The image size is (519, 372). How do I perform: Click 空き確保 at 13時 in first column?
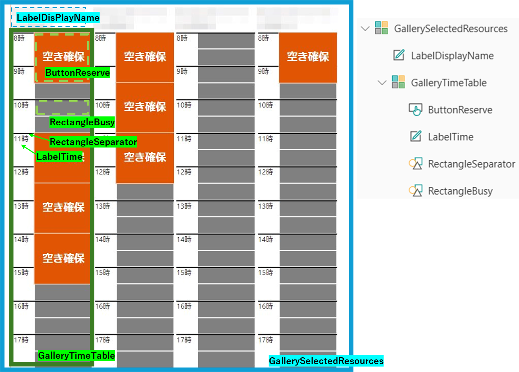[x=62, y=208]
